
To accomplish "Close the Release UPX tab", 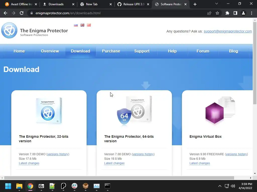I will click(x=148, y=4).
